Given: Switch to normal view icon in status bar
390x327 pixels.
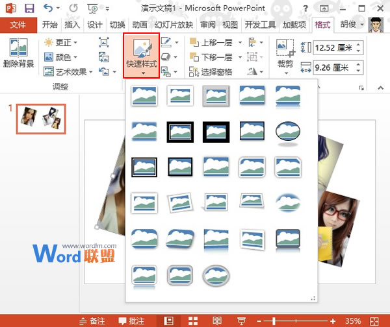Looking at the screenshot, I should click(x=169, y=321).
